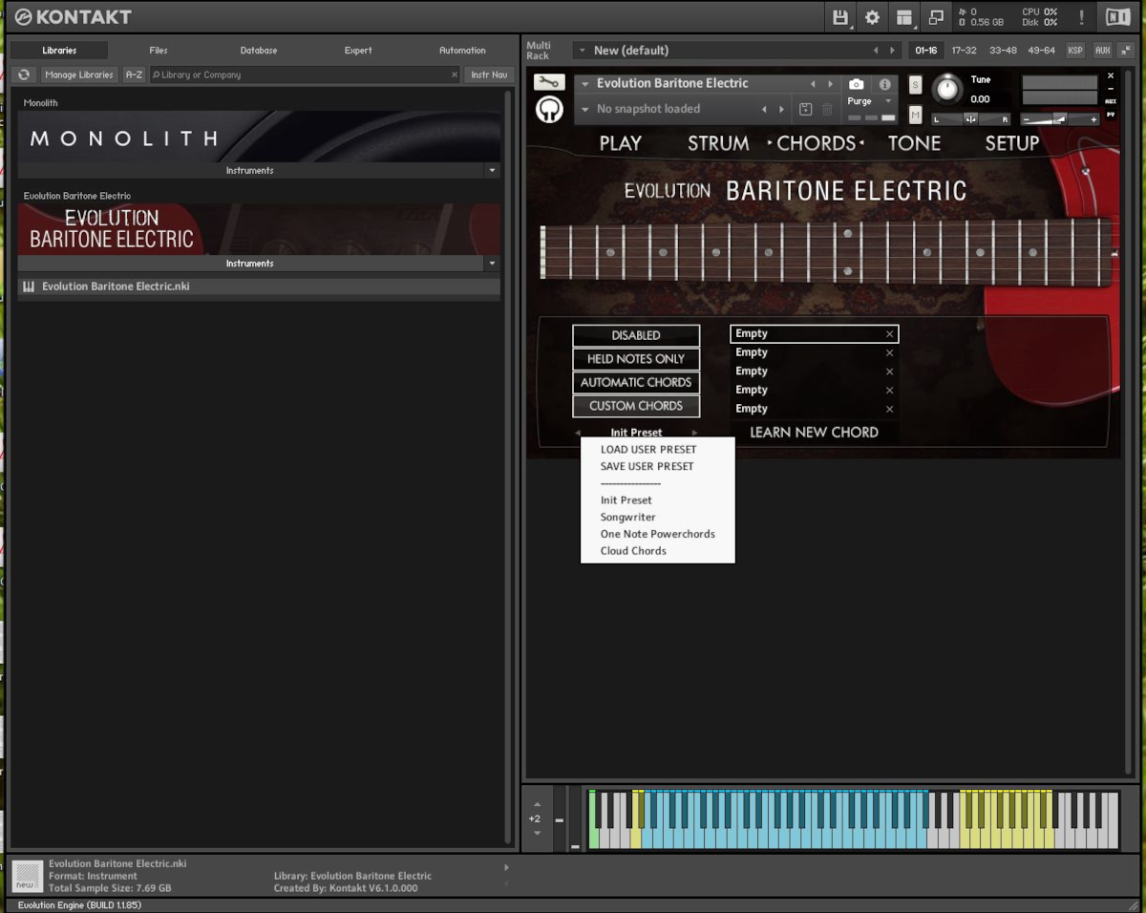Toggle the Instr Nav pane
This screenshot has width=1146, height=913.
point(489,74)
